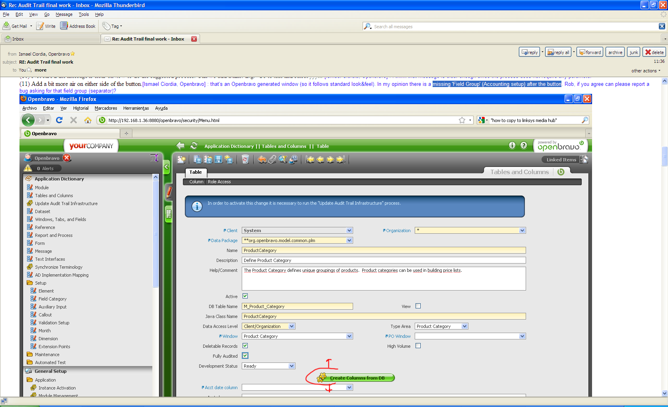
Task: Enable the High Volume checkbox
Action: [418, 346]
